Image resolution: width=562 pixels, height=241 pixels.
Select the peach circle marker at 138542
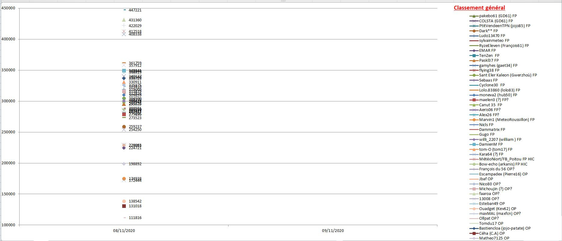[124, 201]
